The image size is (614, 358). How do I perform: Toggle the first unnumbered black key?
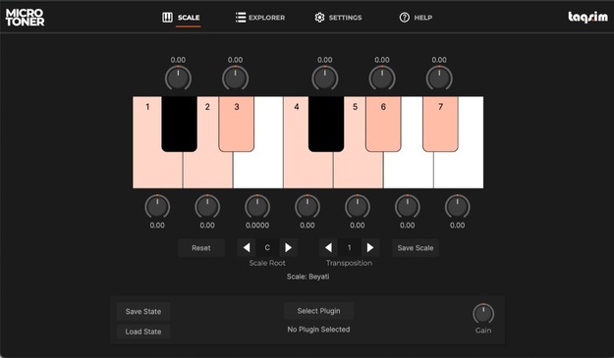tap(179, 124)
